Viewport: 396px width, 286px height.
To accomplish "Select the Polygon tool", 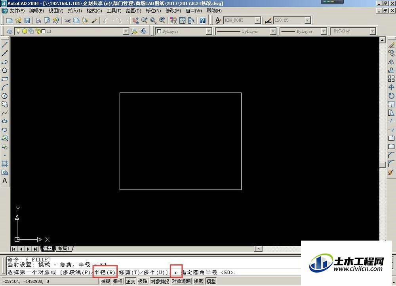I will point(4,70).
